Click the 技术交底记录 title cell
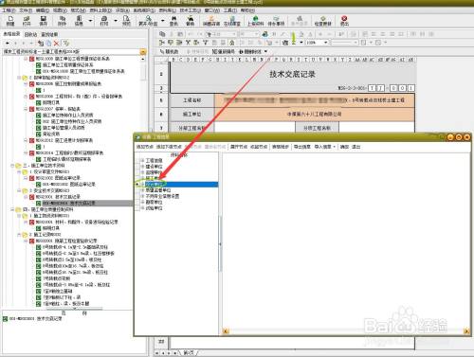The height and width of the screenshot is (357, 474). pos(292,75)
